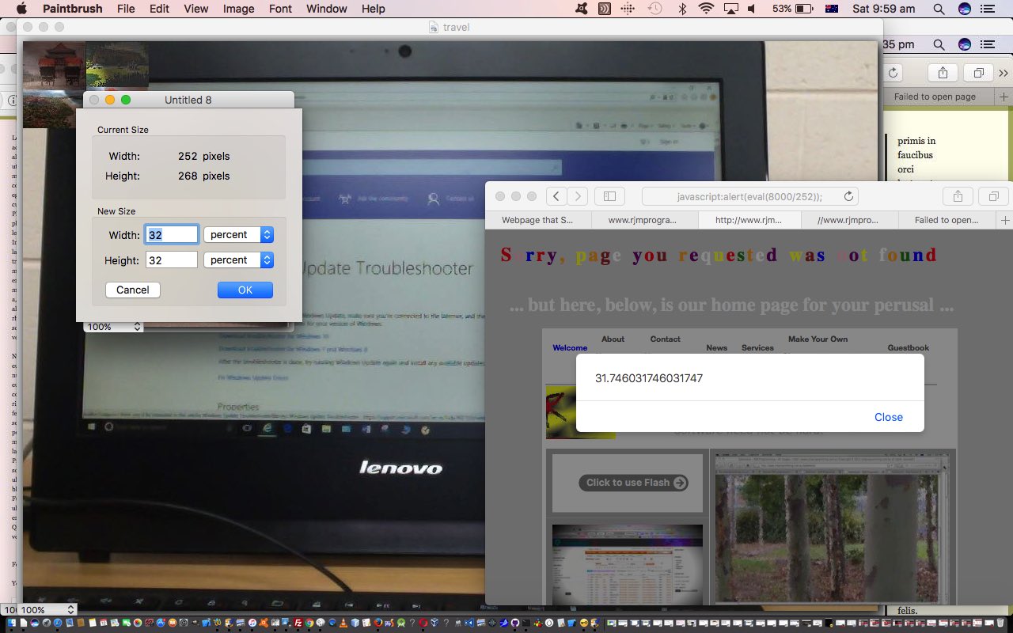Go forward in front Safari window

(578, 196)
